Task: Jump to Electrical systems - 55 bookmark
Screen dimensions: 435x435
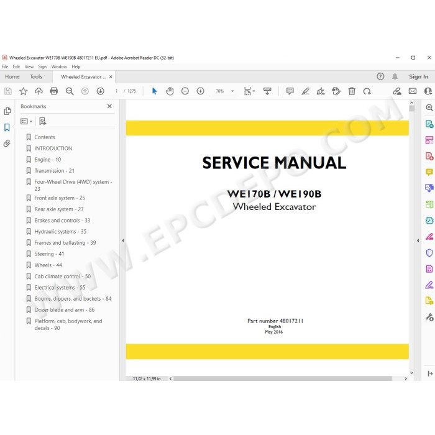Action: point(60,287)
